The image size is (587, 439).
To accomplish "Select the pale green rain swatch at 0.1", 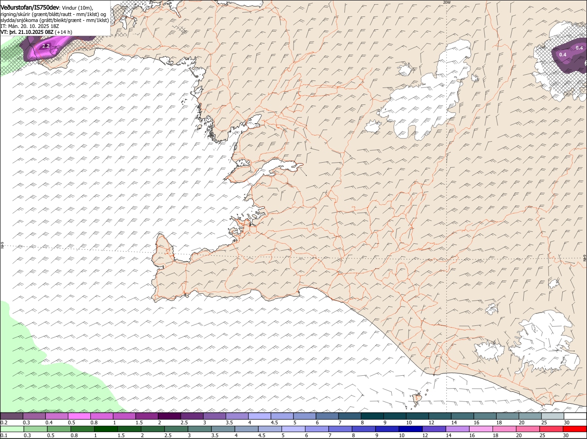I will click(x=12, y=429).
